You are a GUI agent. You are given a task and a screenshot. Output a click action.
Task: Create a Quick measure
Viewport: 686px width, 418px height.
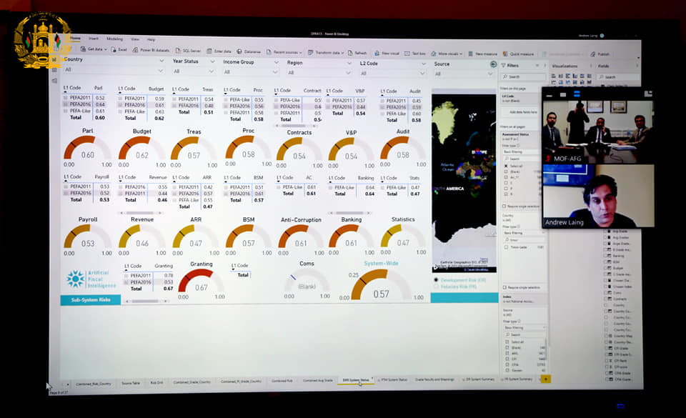pyautogui.click(x=518, y=54)
